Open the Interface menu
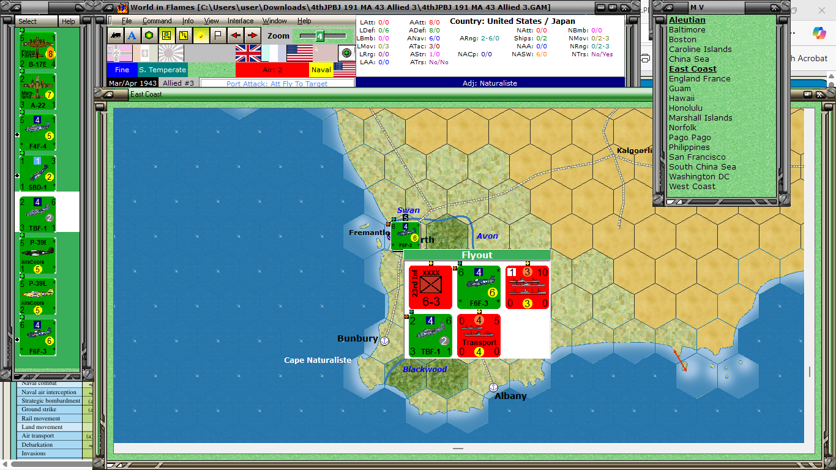The height and width of the screenshot is (470, 836). tap(241, 21)
